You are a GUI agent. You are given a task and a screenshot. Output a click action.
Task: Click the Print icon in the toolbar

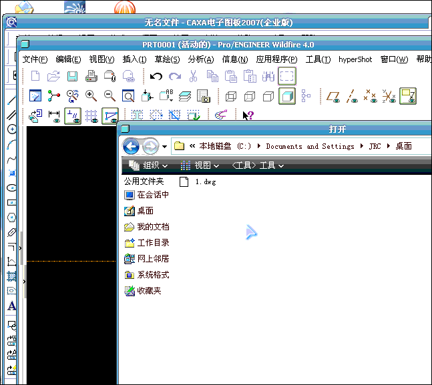point(91,76)
